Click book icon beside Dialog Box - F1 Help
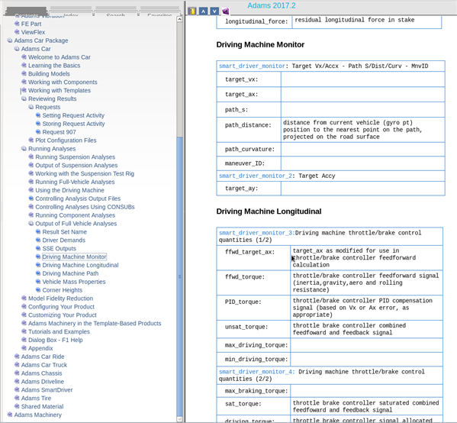This screenshot has width=457, height=423. tap(24, 340)
